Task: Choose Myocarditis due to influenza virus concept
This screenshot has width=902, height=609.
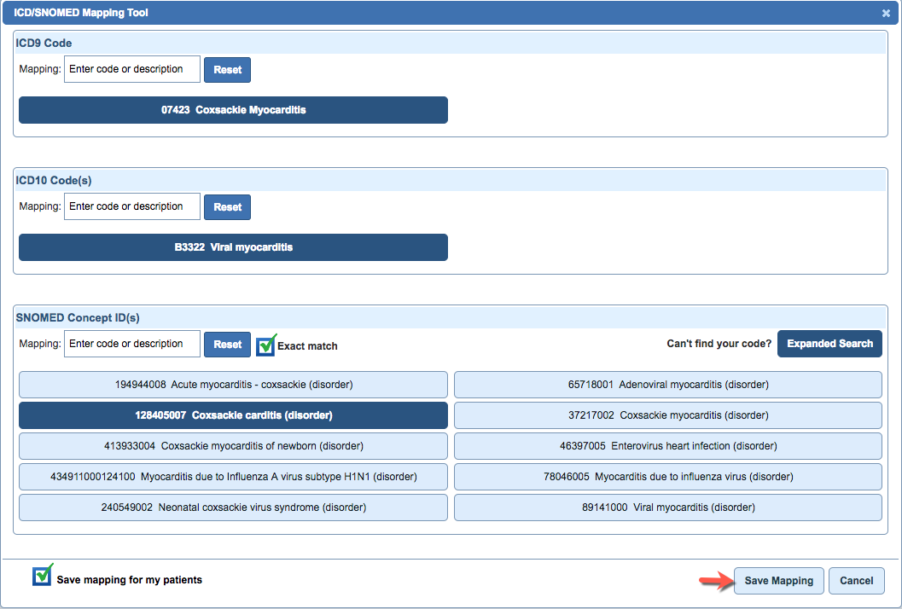Action: 668,477
